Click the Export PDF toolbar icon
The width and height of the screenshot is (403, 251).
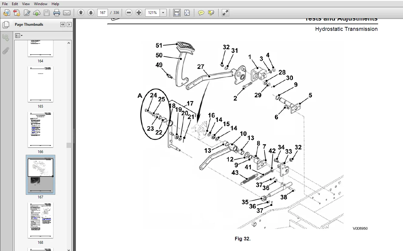(x=17, y=13)
